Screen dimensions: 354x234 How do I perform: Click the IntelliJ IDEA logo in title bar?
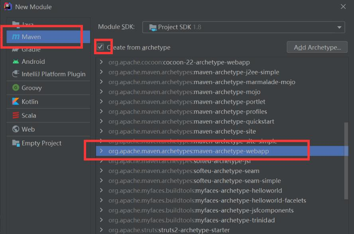8,6
